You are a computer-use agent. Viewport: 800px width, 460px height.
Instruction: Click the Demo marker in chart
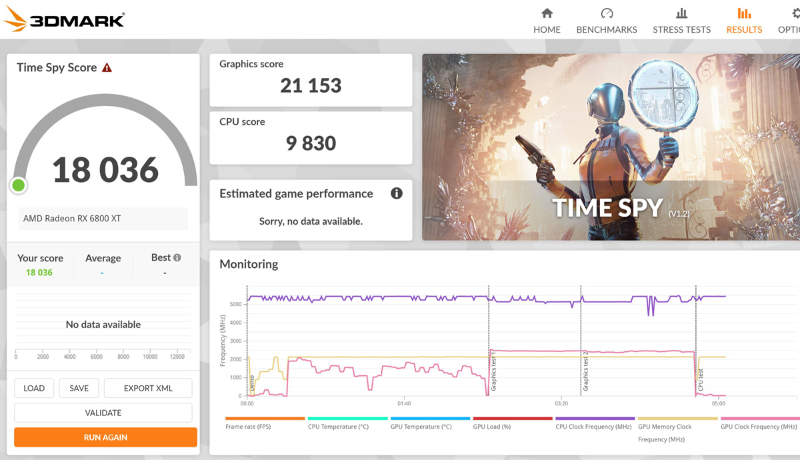(252, 383)
